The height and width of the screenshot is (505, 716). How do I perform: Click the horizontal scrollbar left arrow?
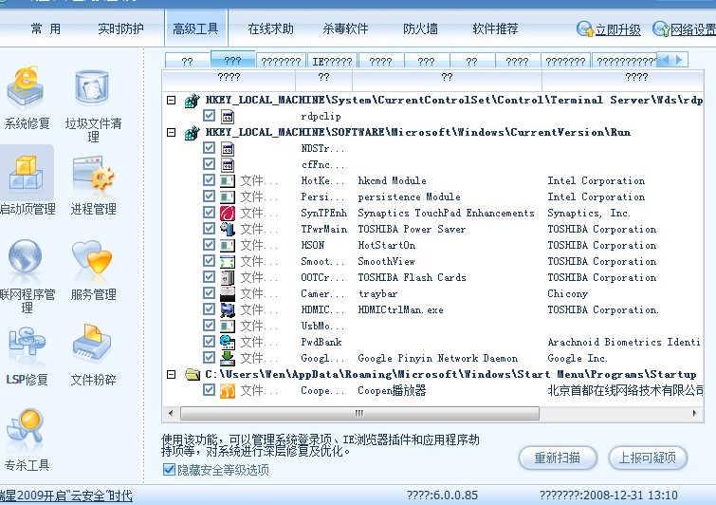[x=171, y=413]
